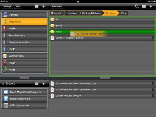156x117 pixels.
Task: Click the Privat passport icon
Action: [5, 63]
